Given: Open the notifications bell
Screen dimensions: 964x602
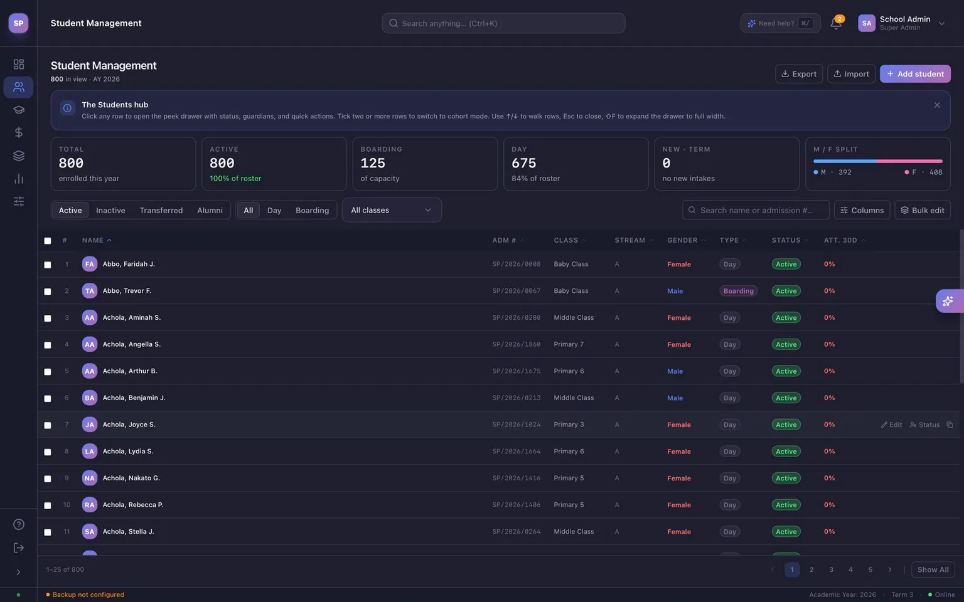Looking at the screenshot, I should [x=836, y=23].
